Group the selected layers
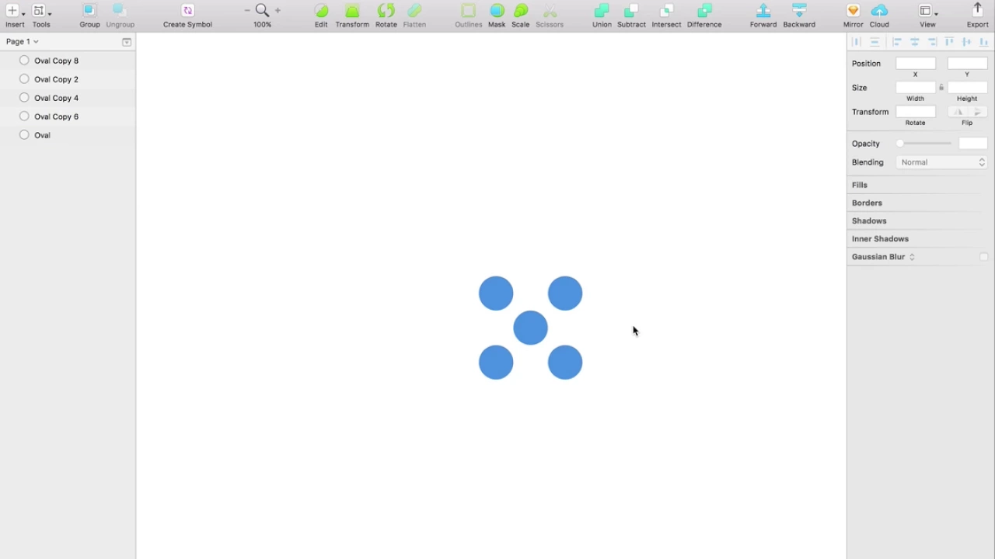This screenshot has width=995, height=559. click(x=89, y=15)
